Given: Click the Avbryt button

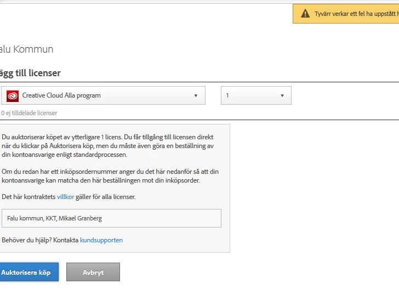Looking at the screenshot, I should click(x=93, y=272).
